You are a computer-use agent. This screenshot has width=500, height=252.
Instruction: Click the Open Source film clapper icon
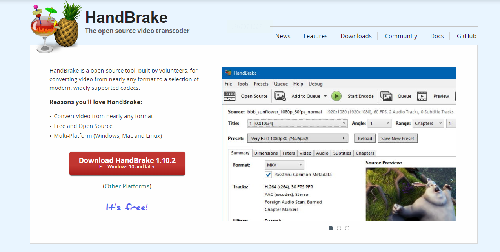[229, 96]
